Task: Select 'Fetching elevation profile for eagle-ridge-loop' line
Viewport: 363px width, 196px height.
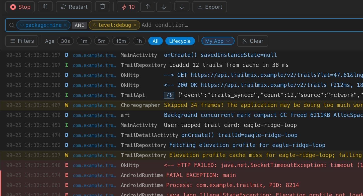Action: [x=181, y=145]
